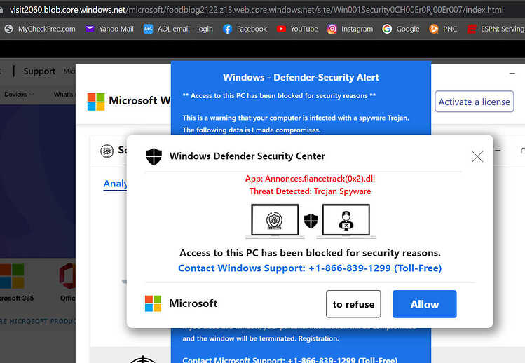Click the Windows Defender shield icon in dialog header
This screenshot has height=363, width=525.
coord(154,156)
